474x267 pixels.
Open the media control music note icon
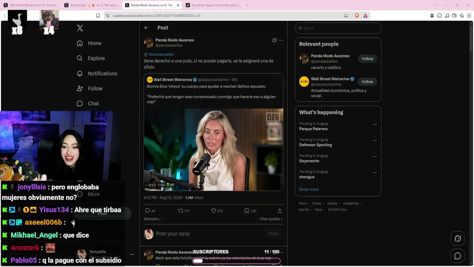pos(447,16)
